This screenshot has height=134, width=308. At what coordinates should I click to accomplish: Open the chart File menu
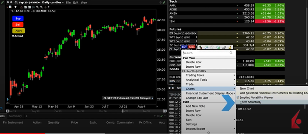(x=68, y=2)
